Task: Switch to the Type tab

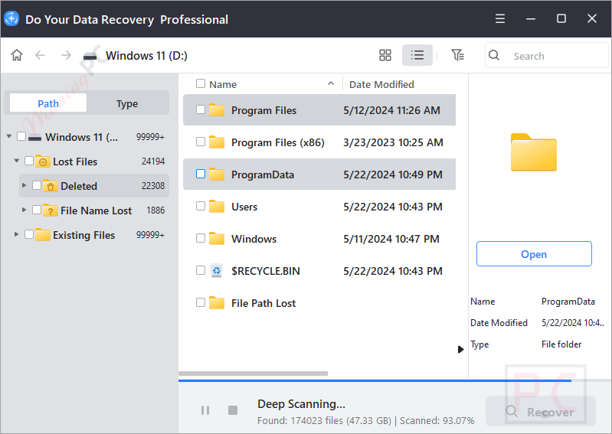Action: click(127, 103)
